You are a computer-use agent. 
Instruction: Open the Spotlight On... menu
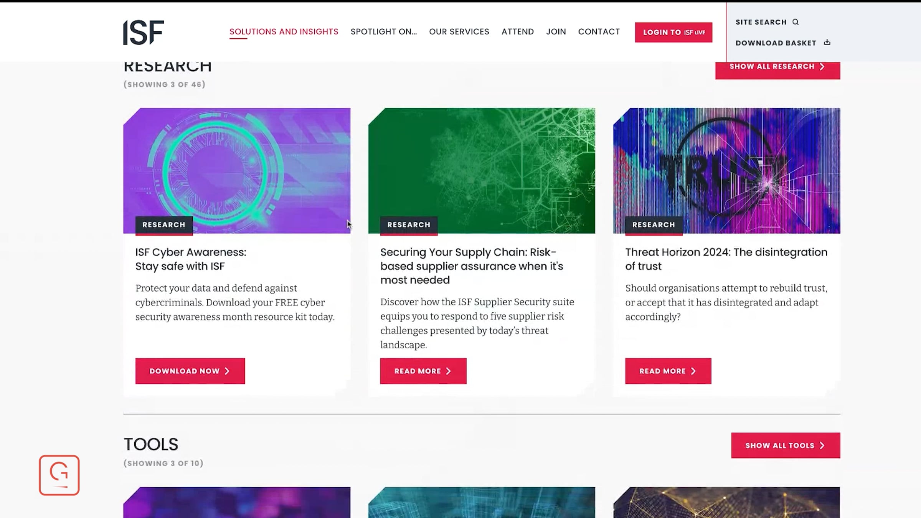[383, 32]
